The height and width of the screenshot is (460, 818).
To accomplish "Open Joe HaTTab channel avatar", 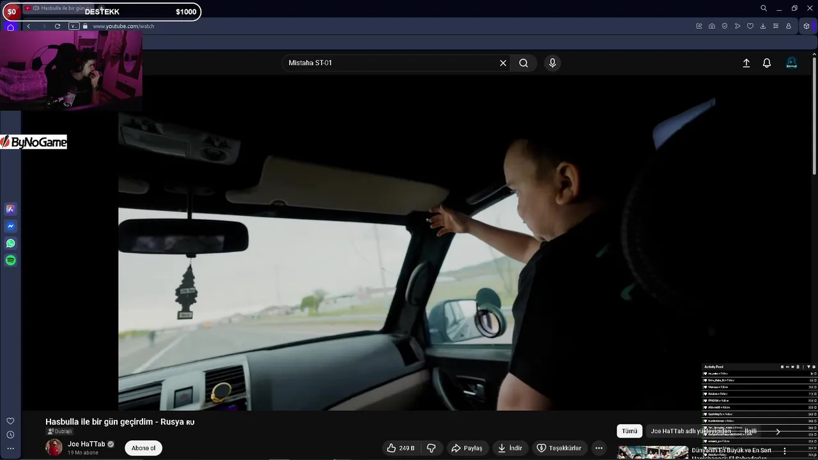I will pyautogui.click(x=54, y=447).
